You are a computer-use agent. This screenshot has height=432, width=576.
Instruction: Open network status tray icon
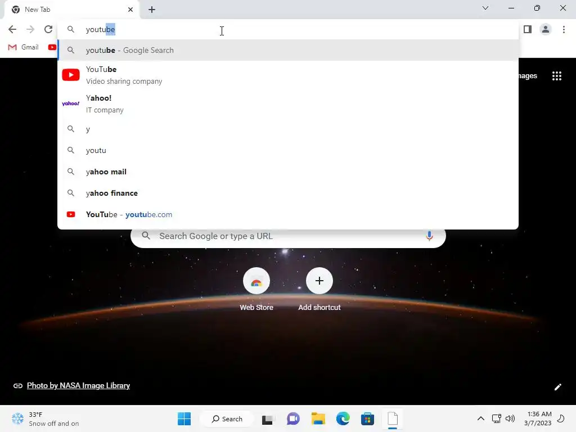tap(496, 418)
